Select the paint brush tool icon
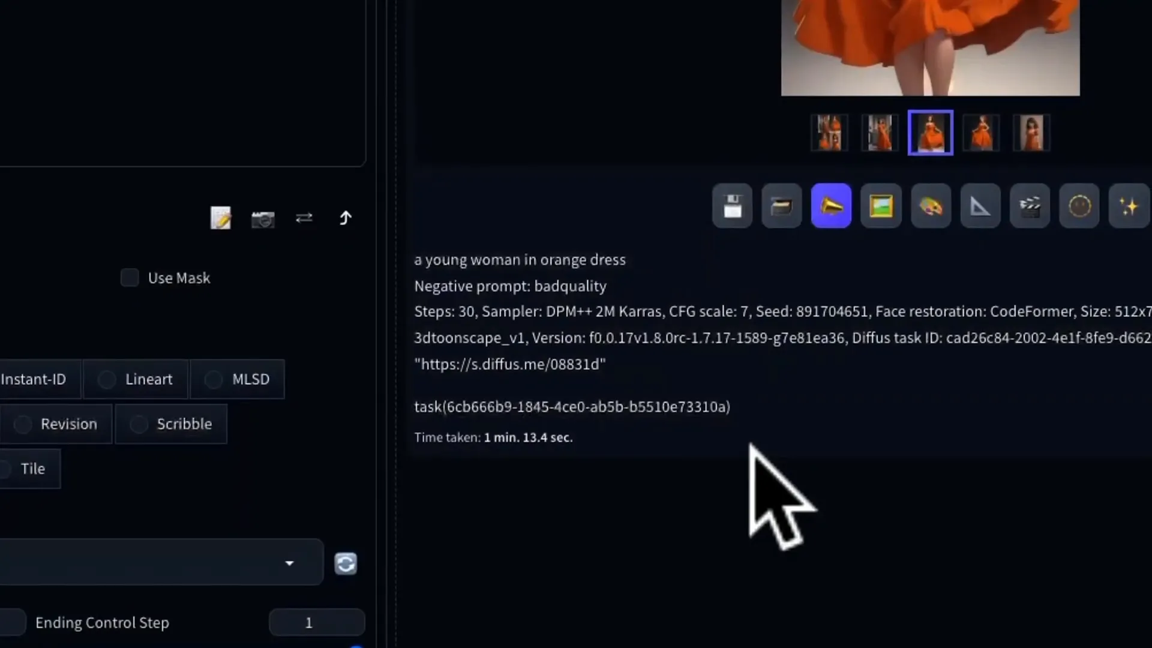Screen dimensions: 1152x648 (x=929, y=206)
